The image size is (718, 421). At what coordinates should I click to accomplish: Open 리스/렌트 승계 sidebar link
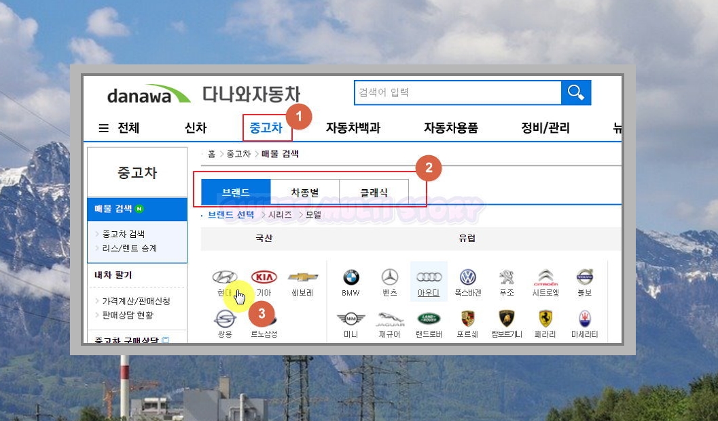(x=130, y=248)
